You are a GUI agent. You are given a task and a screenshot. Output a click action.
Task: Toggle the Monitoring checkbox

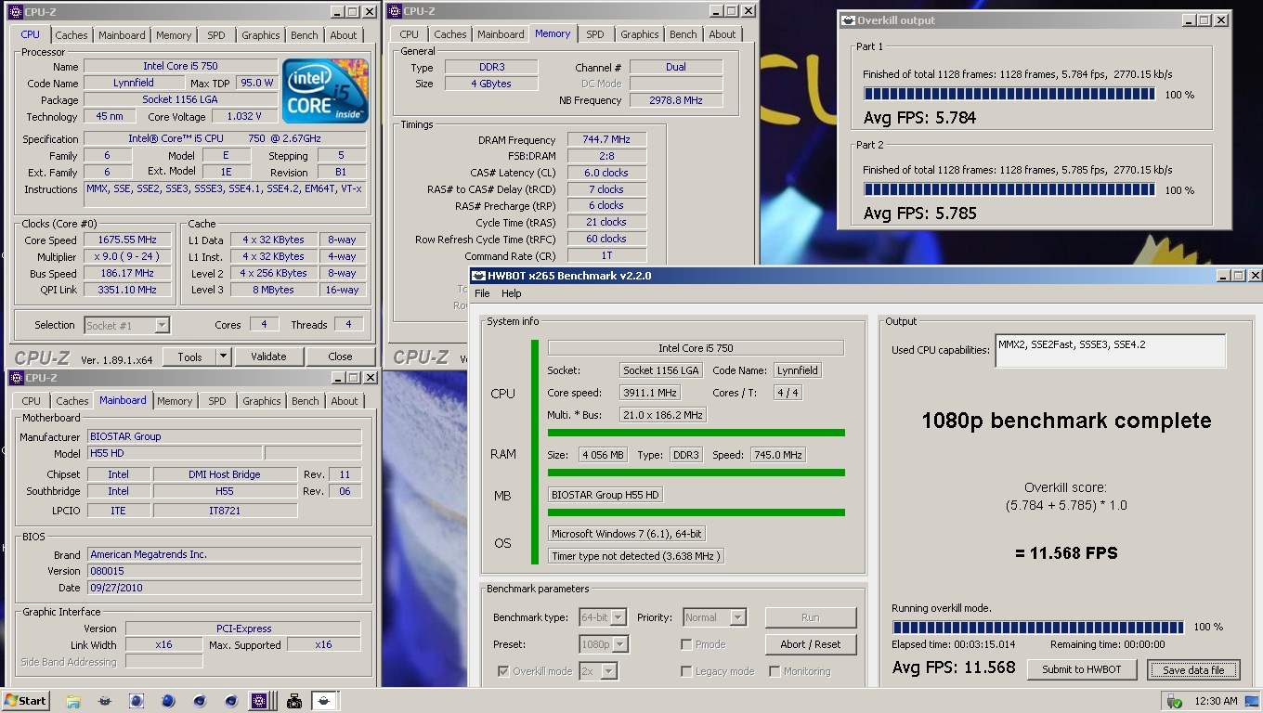point(775,671)
